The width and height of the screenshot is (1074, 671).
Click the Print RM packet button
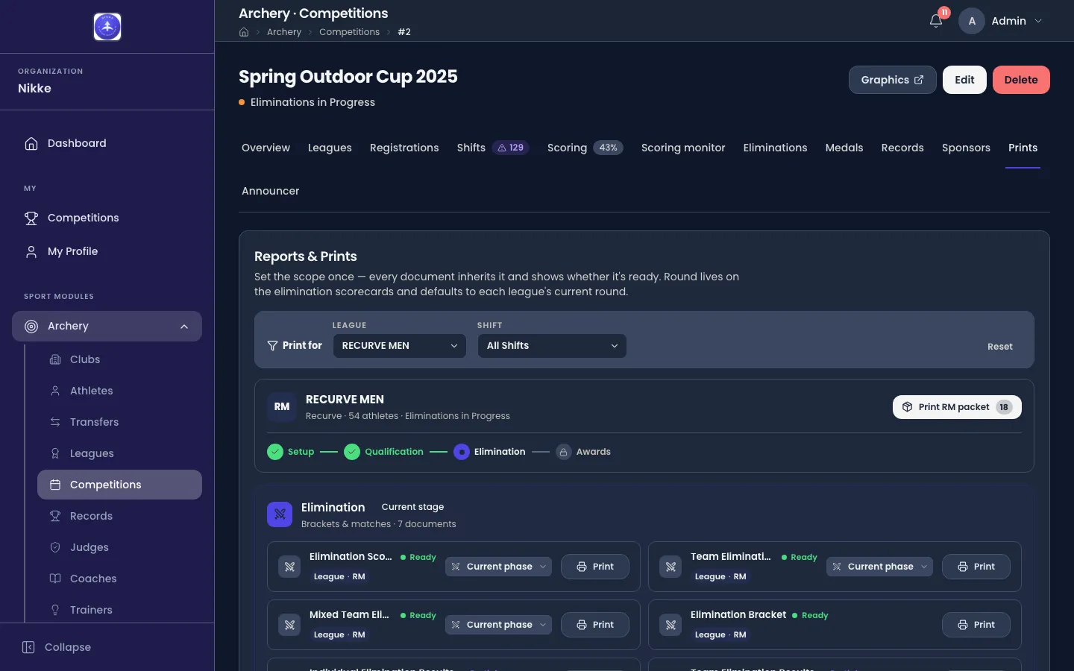(x=957, y=407)
